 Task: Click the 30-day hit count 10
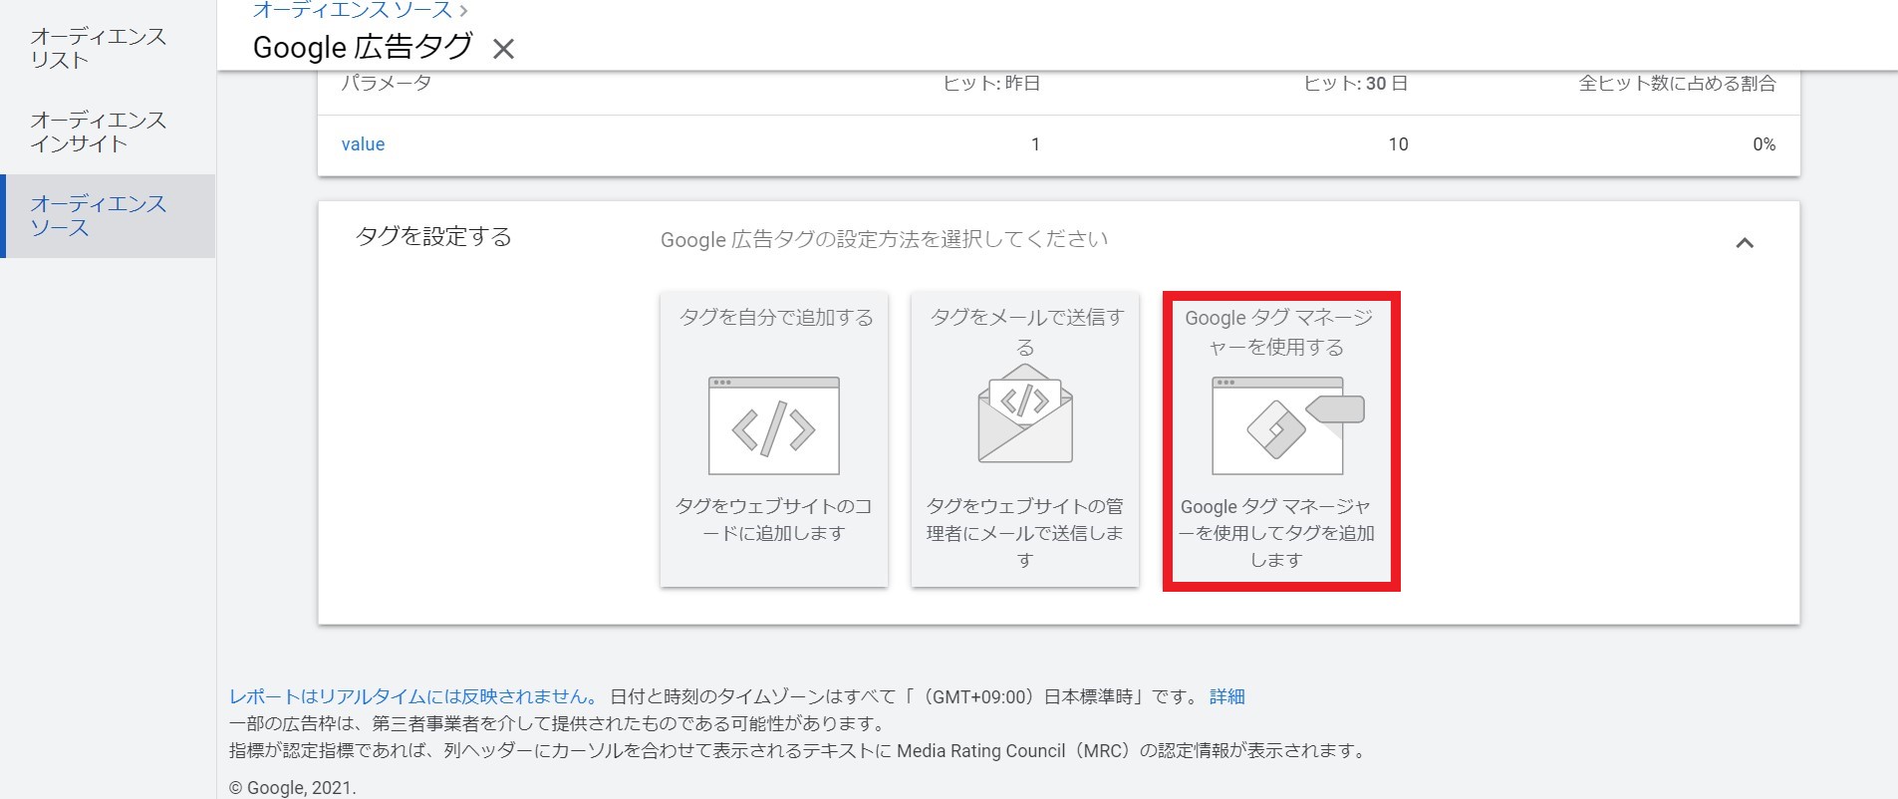(1398, 144)
